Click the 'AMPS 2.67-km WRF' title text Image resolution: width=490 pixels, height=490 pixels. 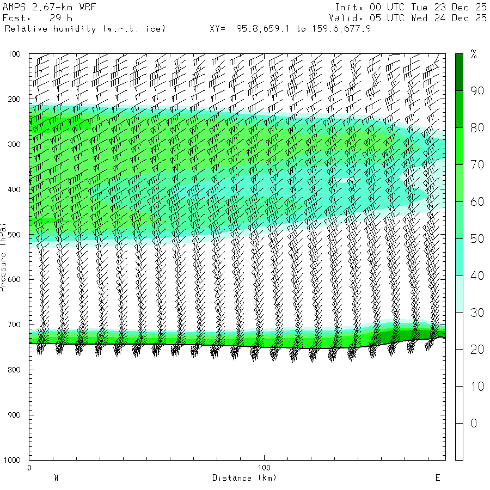point(49,7)
